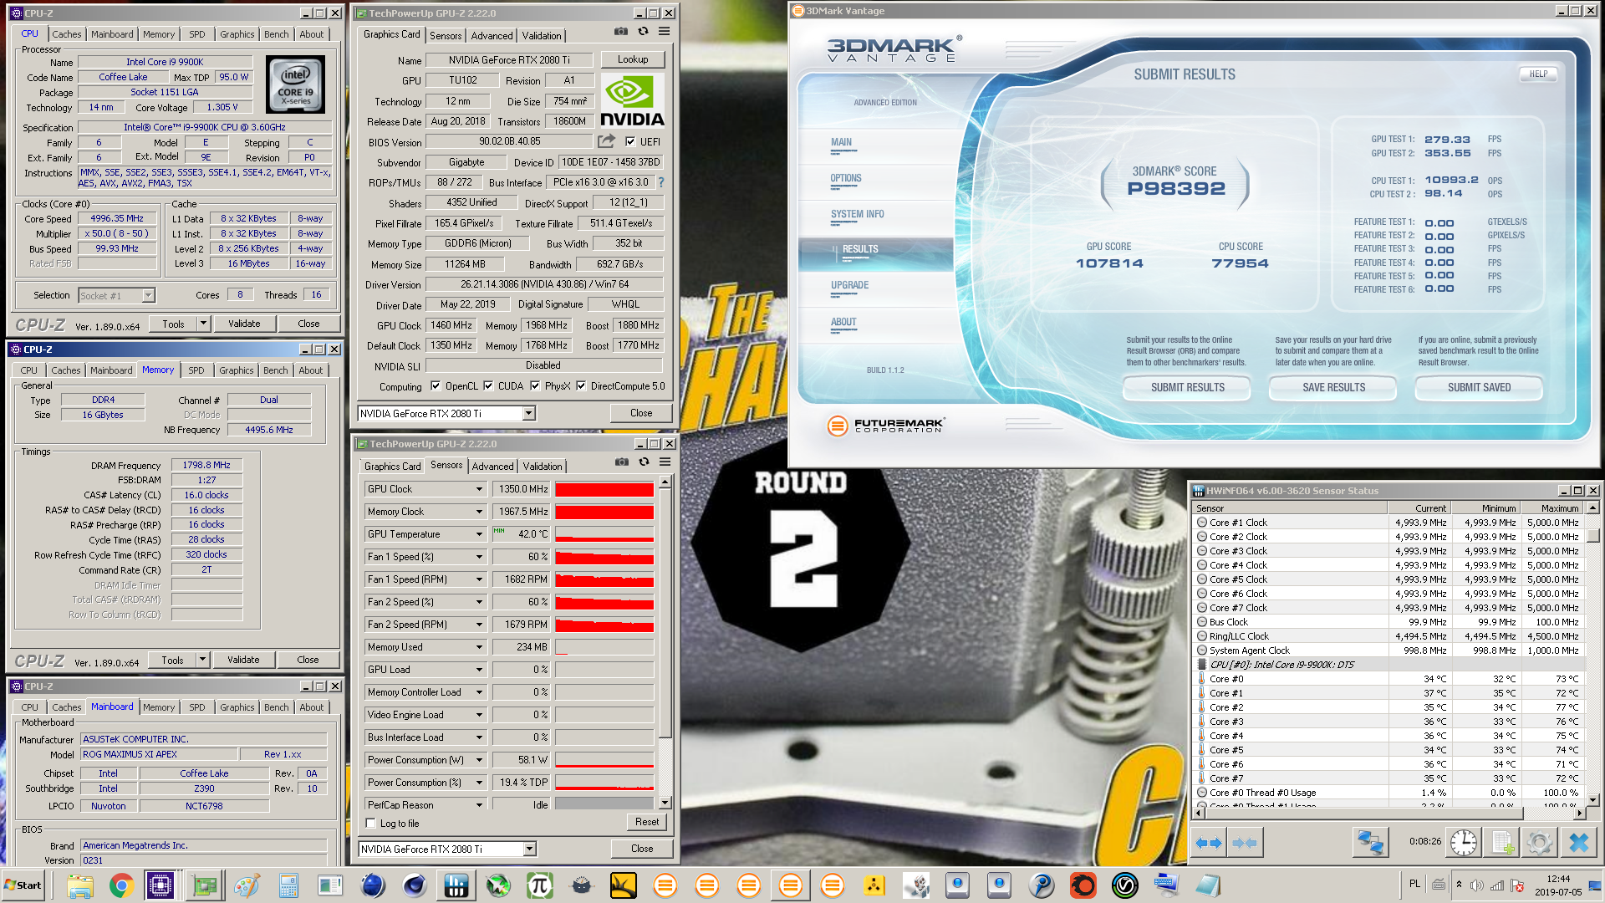The image size is (1605, 903).
Task: Click the HELP button in 3DMark Vantage
Action: tap(1538, 74)
